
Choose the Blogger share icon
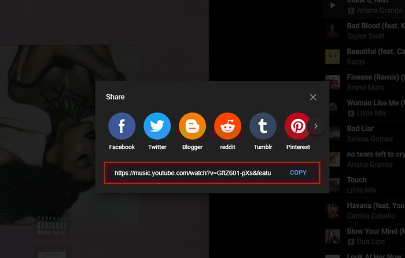(193, 126)
